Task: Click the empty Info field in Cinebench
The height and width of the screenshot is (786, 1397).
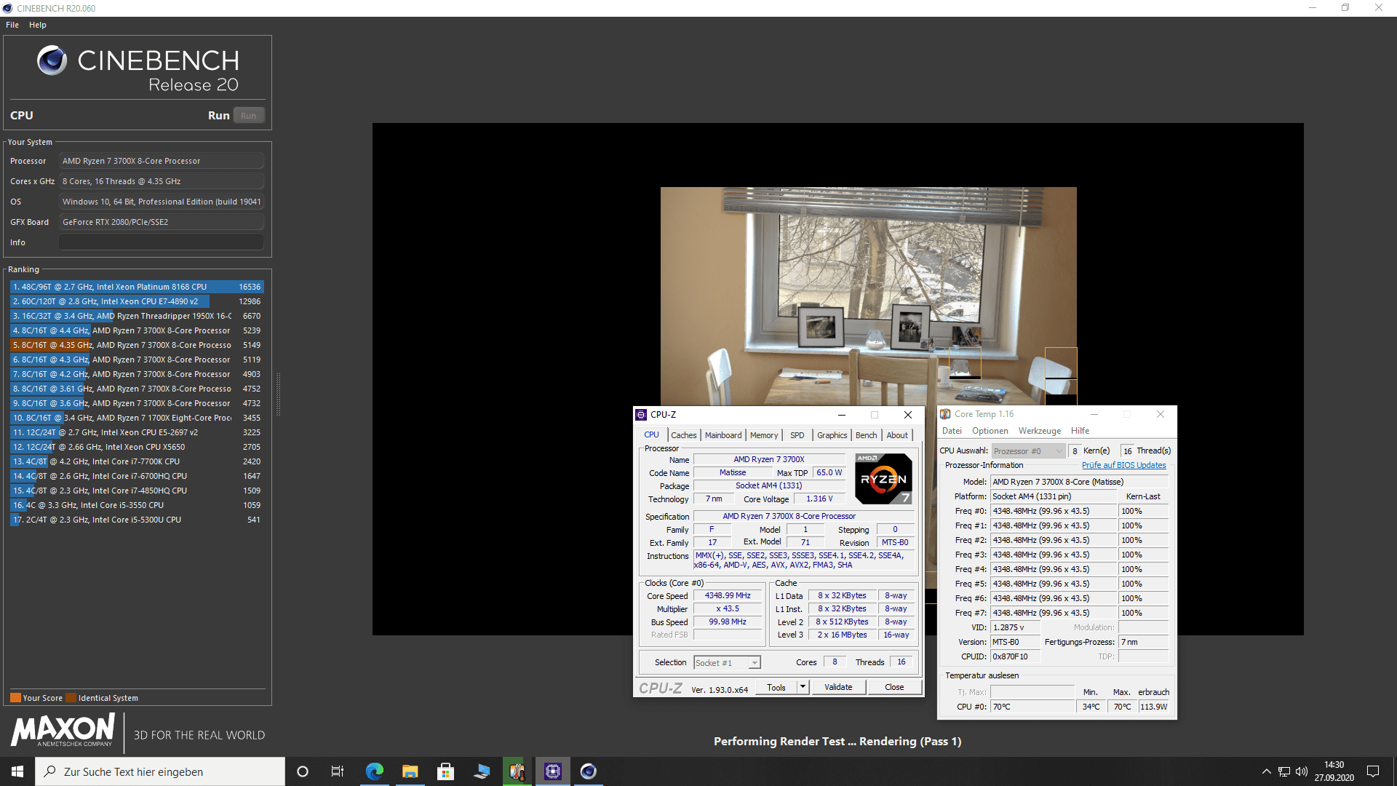Action: click(161, 242)
